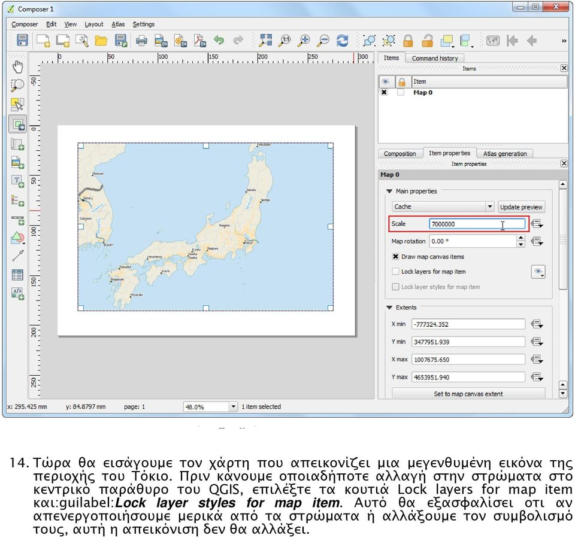Image resolution: width=575 pixels, height=538 pixels.
Task: Increase Map rotation with up stepper
Action: (x=520, y=238)
